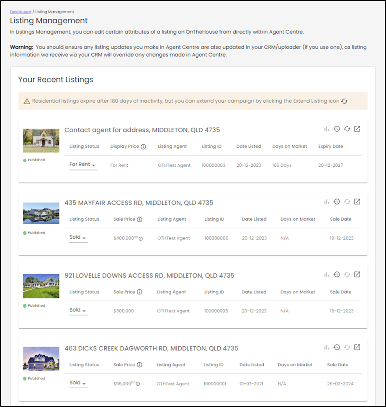
Task: Extend listing icon for Contact agent listing
Action: [347, 129]
